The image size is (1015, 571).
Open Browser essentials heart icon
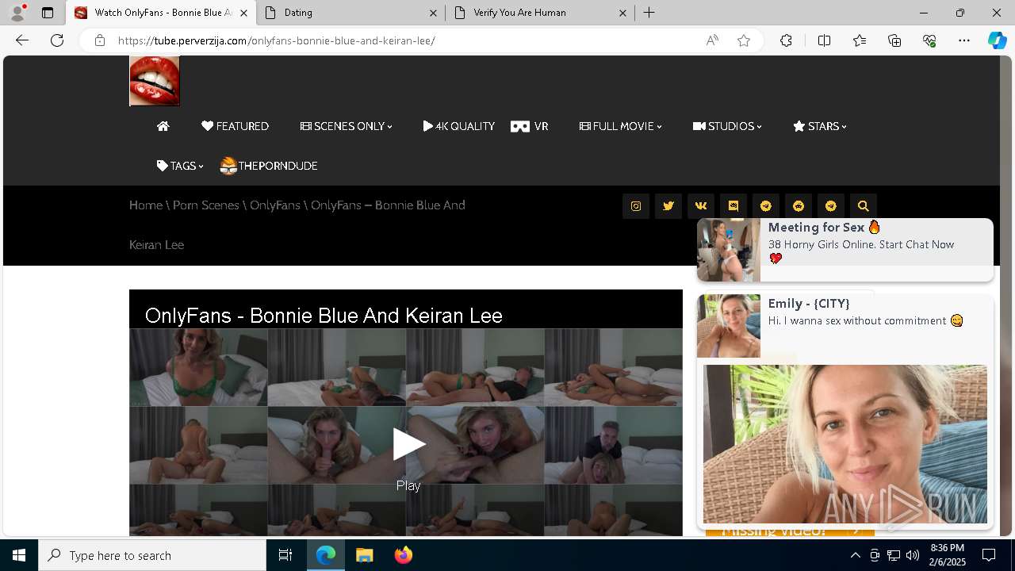point(929,40)
